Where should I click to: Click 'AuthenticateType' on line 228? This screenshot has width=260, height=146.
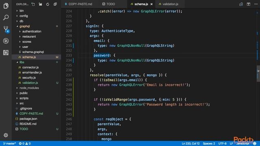pyautogui.click(x=117, y=31)
